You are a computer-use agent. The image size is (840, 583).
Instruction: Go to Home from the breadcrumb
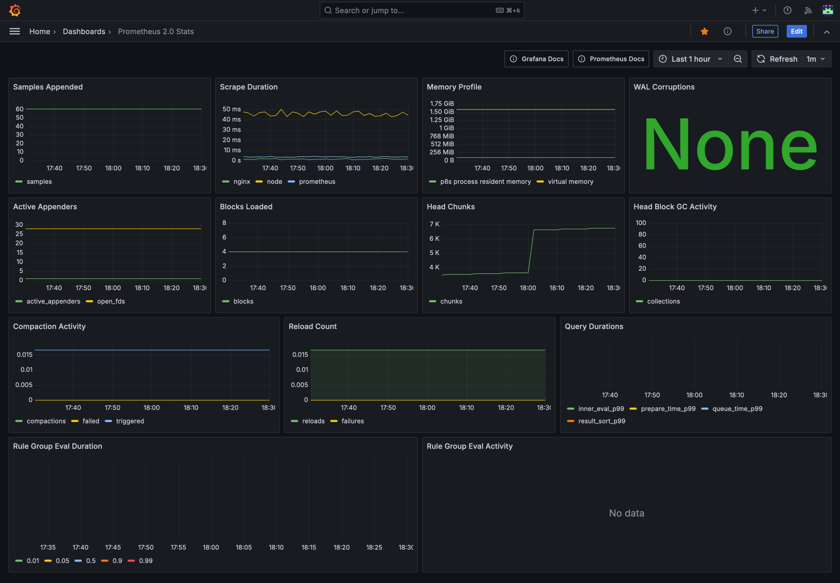coord(39,31)
